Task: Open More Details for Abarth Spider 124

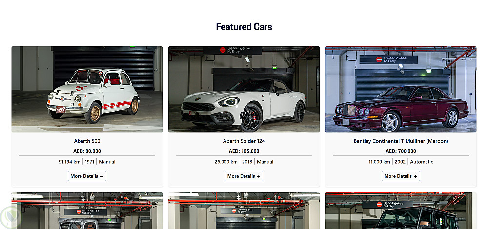Action: pos(244,176)
